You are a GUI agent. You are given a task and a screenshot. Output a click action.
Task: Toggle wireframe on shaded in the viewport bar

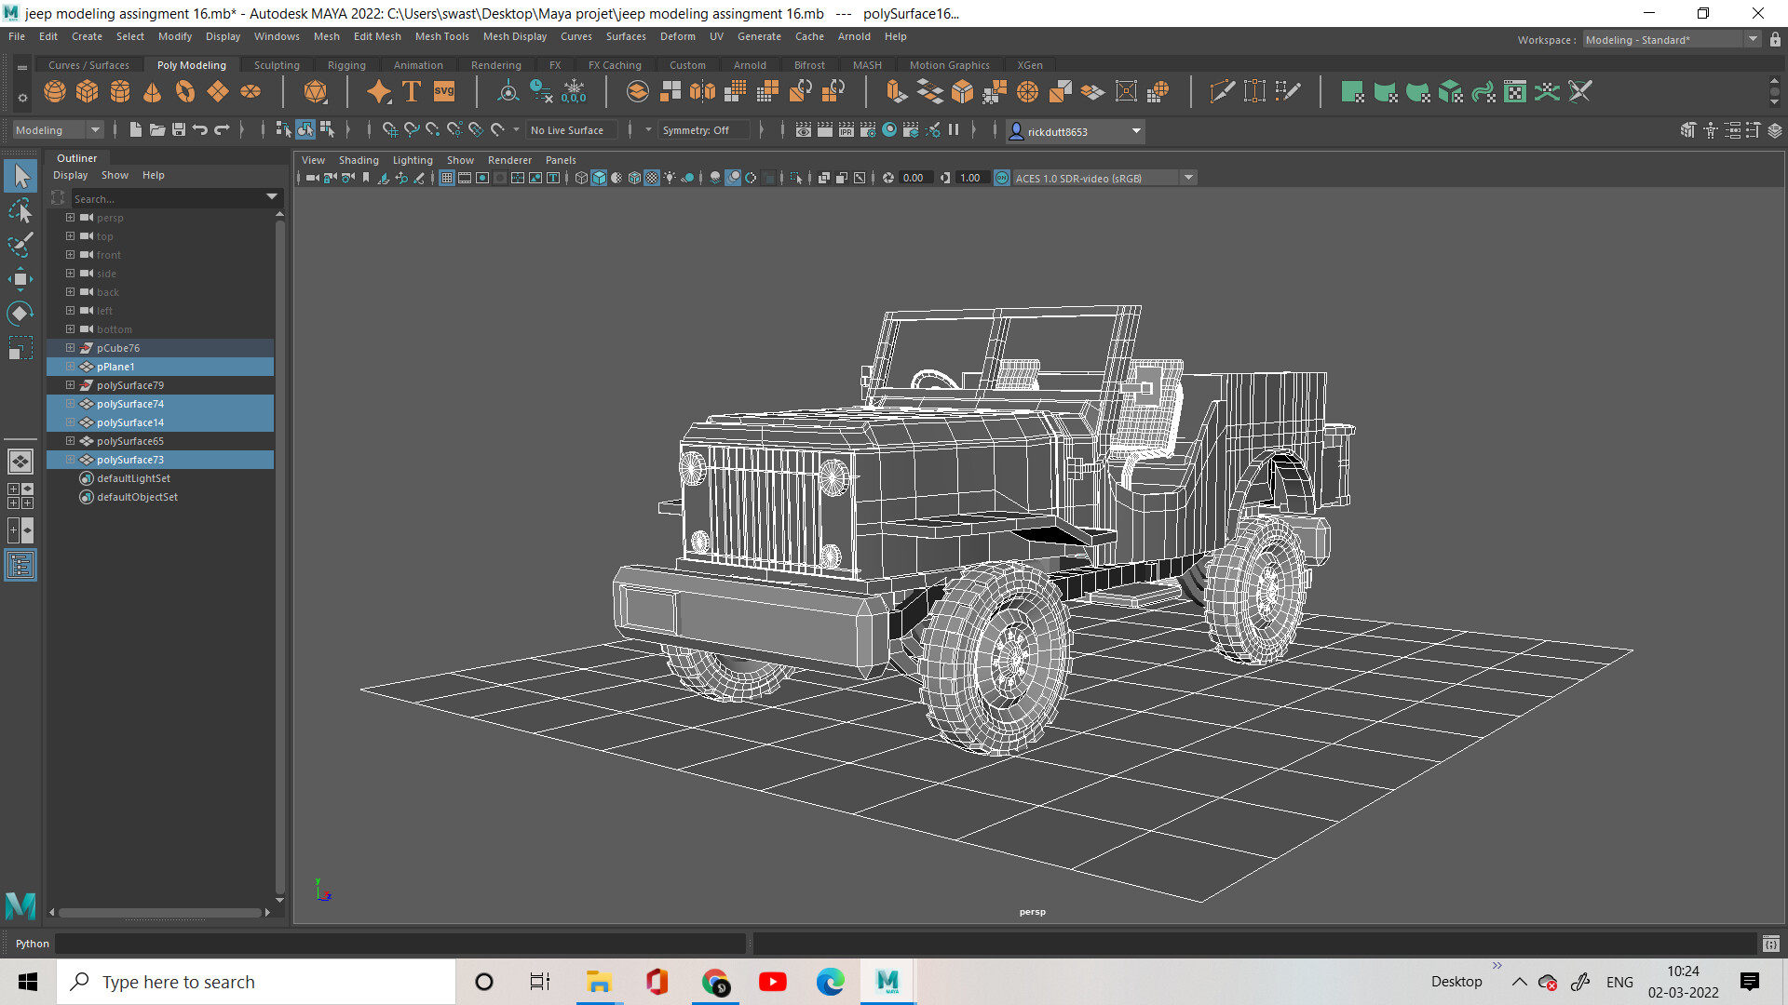[x=633, y=178]
